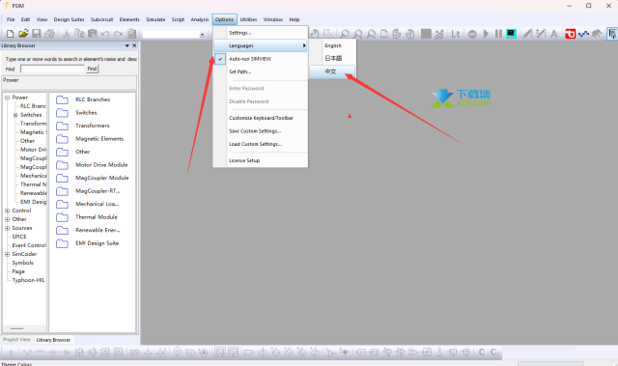The image size is (618, 366).
Task: Select the English language option
Action: (333, 45)
